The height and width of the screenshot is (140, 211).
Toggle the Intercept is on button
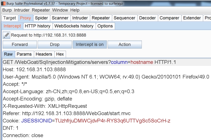[90, 44]
